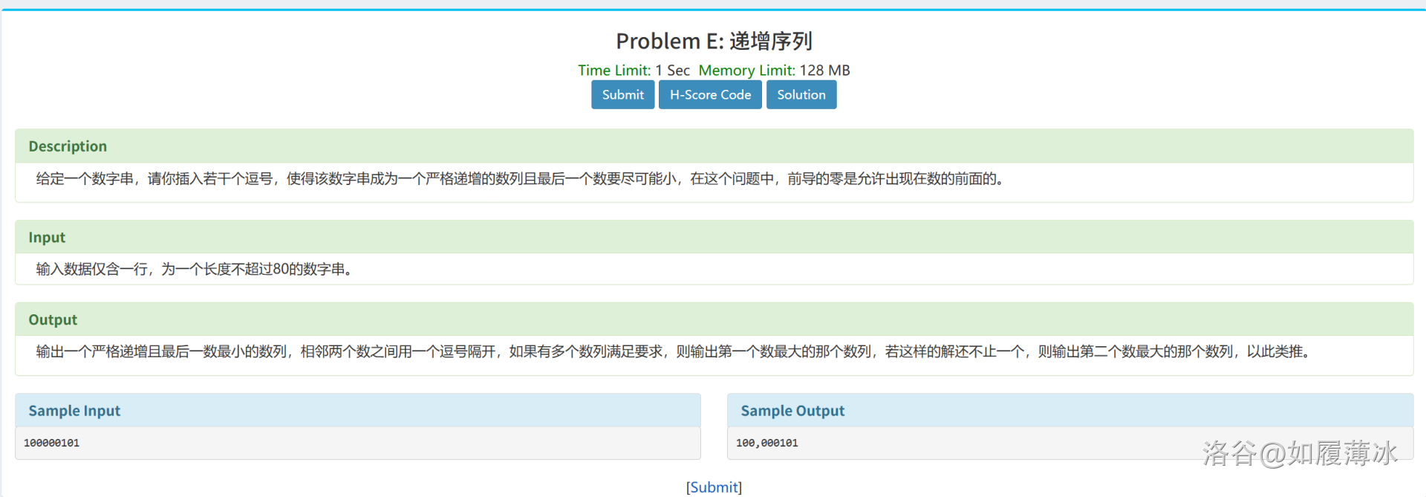Click the sample input value 100000101
1426x497 pixels.
tap(51, 443)
